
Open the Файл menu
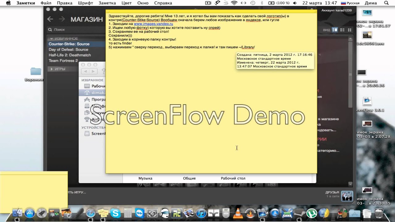pyautogui.click(x=46, y=3)
